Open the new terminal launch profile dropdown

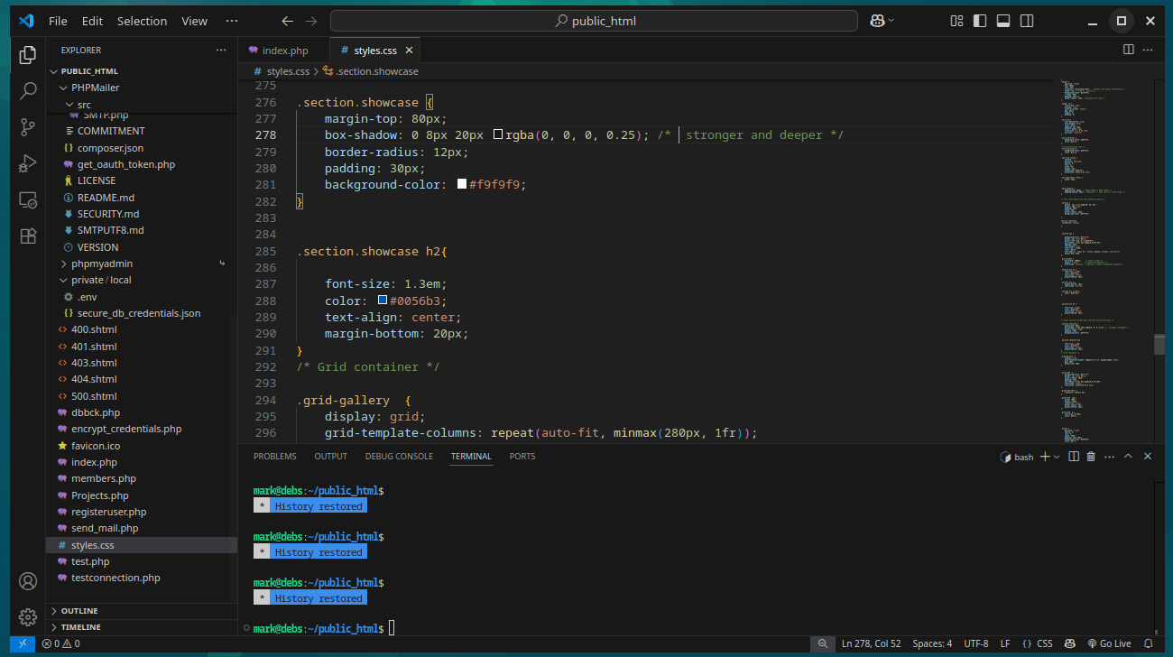[1058, 457]
